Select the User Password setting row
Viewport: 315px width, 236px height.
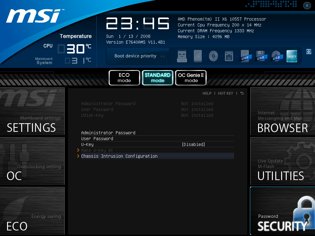point(157,139)
